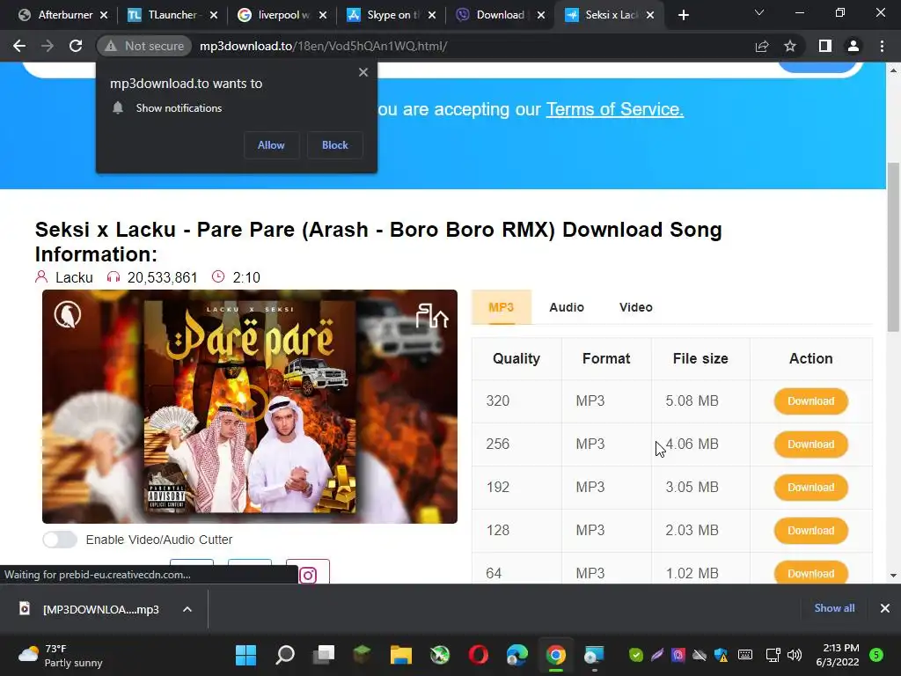Click the volume icon in system tray
This screenshot has height=676, width=901.
pyautogui.click(x=795, y=655)
